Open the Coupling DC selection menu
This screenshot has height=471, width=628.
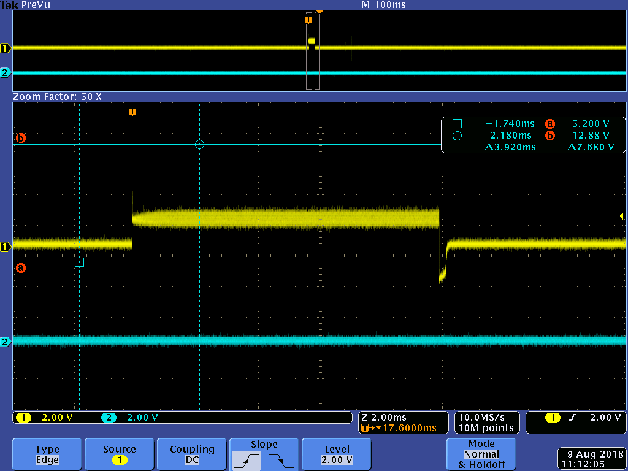(191, 454)
